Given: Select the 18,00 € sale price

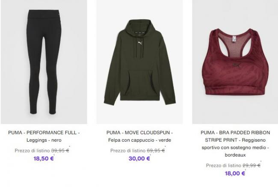Looking at the screenshot, I should click(x=235, y=173).
